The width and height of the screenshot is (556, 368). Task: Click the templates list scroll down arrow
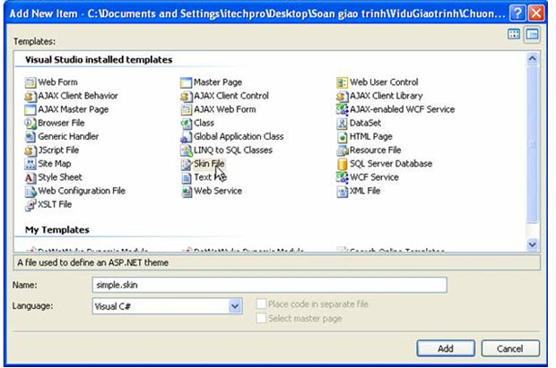pyautogui.click(x=533, y=244)
